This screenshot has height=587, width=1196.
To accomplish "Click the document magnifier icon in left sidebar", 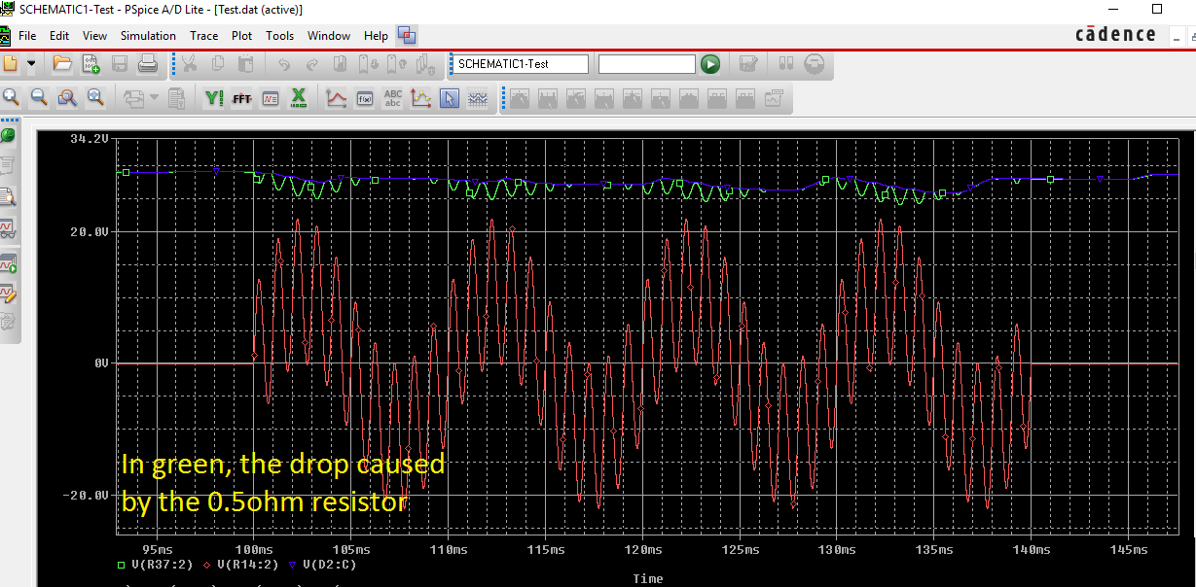I will 8,197.
